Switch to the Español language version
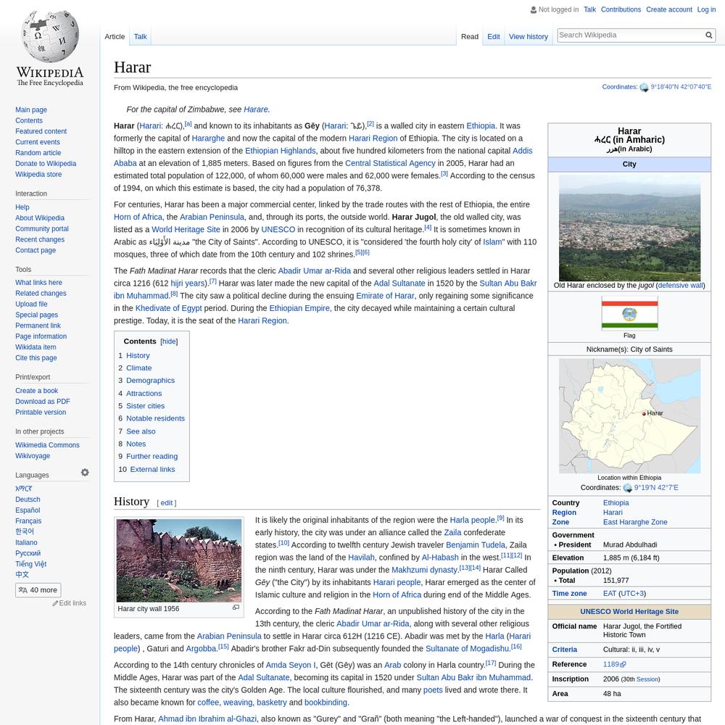 [x=28, y=510]
